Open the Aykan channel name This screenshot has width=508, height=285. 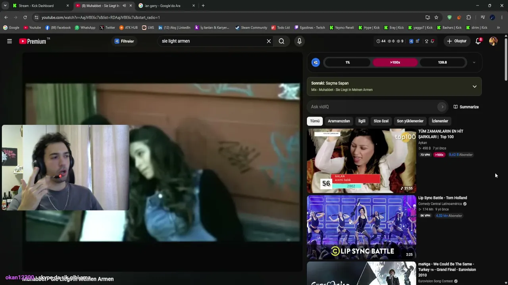(x=423, y=143)
